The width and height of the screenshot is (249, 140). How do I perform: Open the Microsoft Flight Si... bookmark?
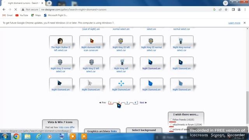click(x=56, y=15)
